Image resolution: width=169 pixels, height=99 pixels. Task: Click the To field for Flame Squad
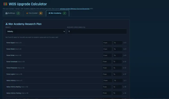[118, 43]
